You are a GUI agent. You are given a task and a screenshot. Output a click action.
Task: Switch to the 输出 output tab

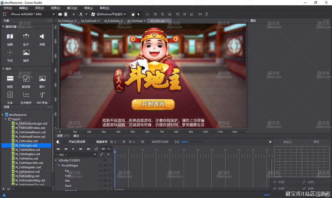click(x=76, y=136)
